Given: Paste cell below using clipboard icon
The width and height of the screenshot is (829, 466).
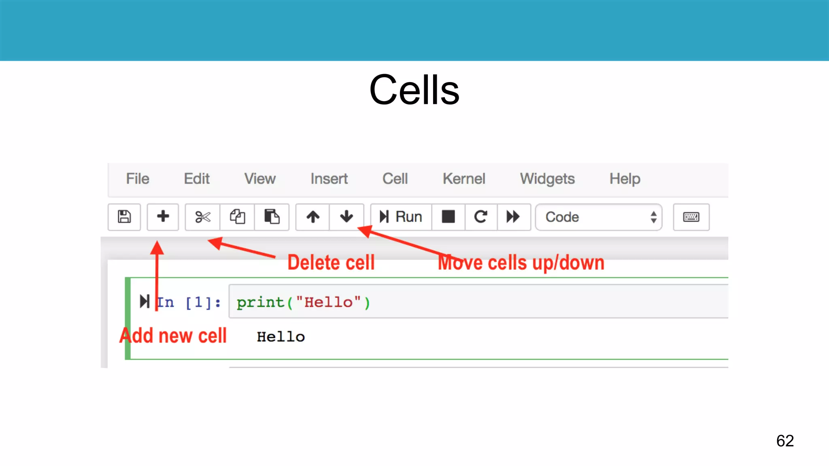Looking at the screenshot, I should (272, 217).
